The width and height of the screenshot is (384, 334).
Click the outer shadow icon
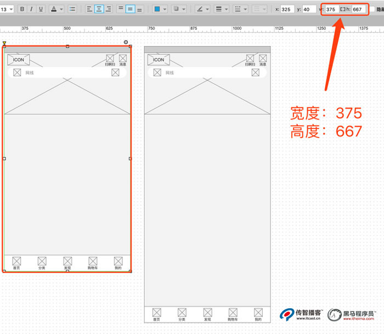click(x=176, y=9)
